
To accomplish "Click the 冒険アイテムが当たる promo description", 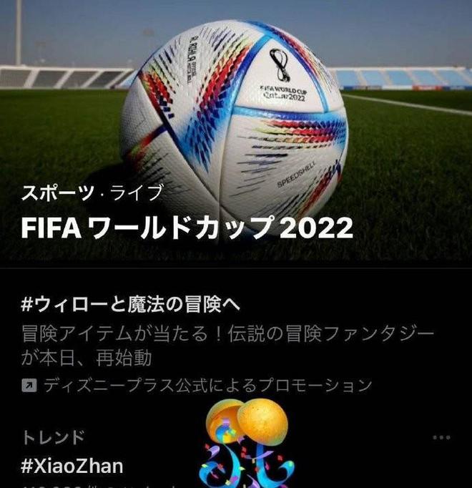I will [227, 346].
